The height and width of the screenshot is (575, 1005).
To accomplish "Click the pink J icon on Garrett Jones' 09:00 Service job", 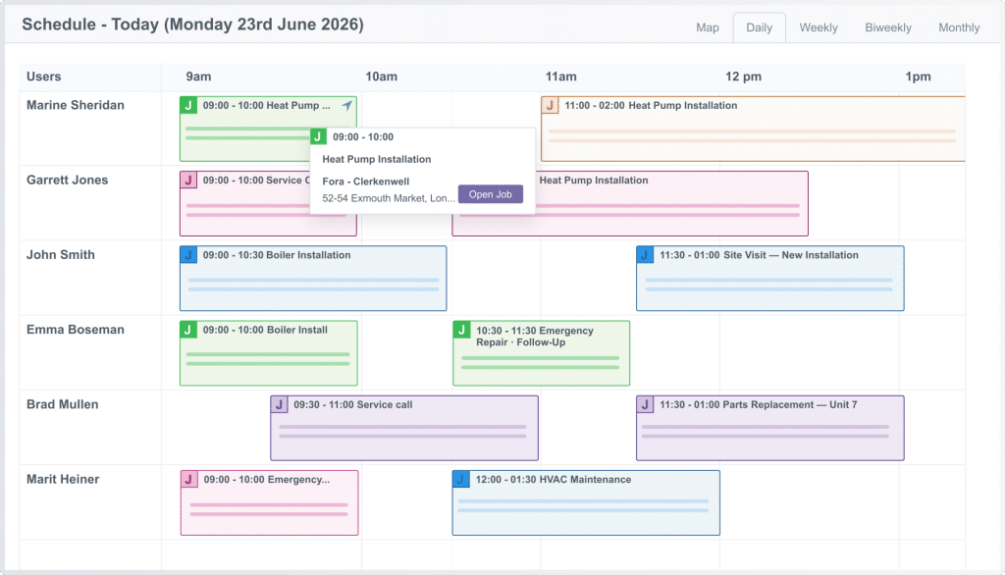I will [x=188, y=181].
